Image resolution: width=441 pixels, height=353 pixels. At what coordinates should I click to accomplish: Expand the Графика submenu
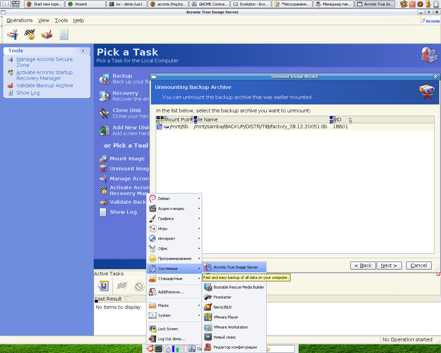click(x=174, y=219)
